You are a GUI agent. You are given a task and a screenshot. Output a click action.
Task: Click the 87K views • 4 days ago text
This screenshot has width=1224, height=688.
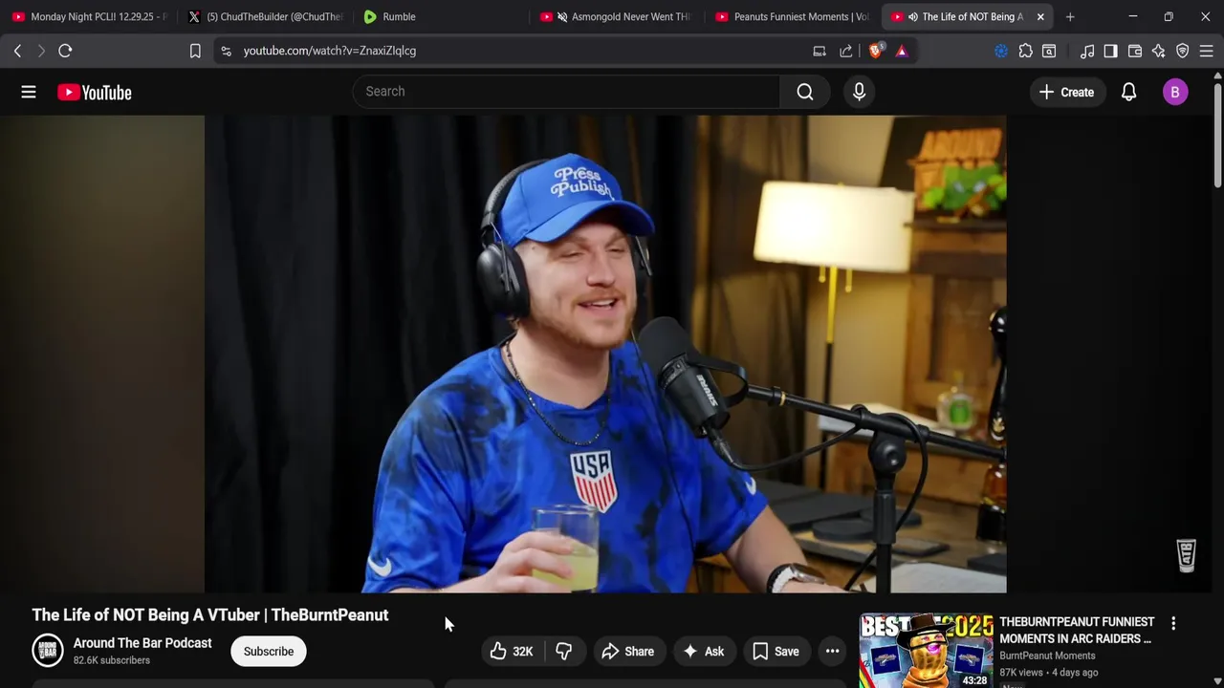coord(1049,673)
